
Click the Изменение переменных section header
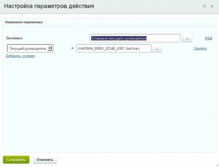24,22
